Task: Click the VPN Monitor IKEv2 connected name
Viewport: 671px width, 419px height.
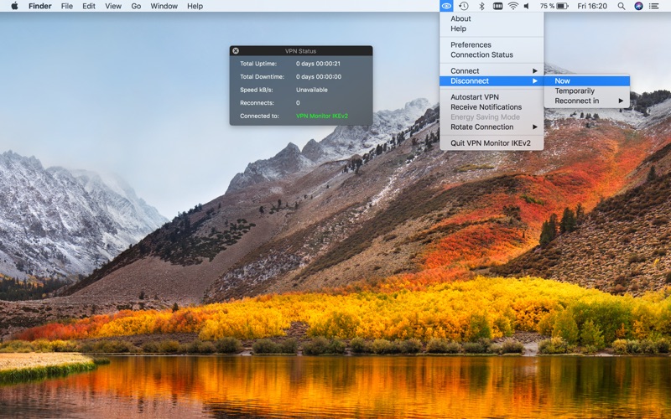Action: [x=322, y=116]
